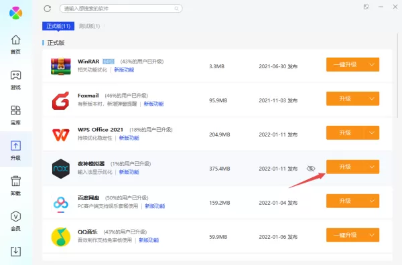This screenshot has width=402, height=265.
Task: Click 升级 button for 百度网盘
Action: [x=345, y=201]
